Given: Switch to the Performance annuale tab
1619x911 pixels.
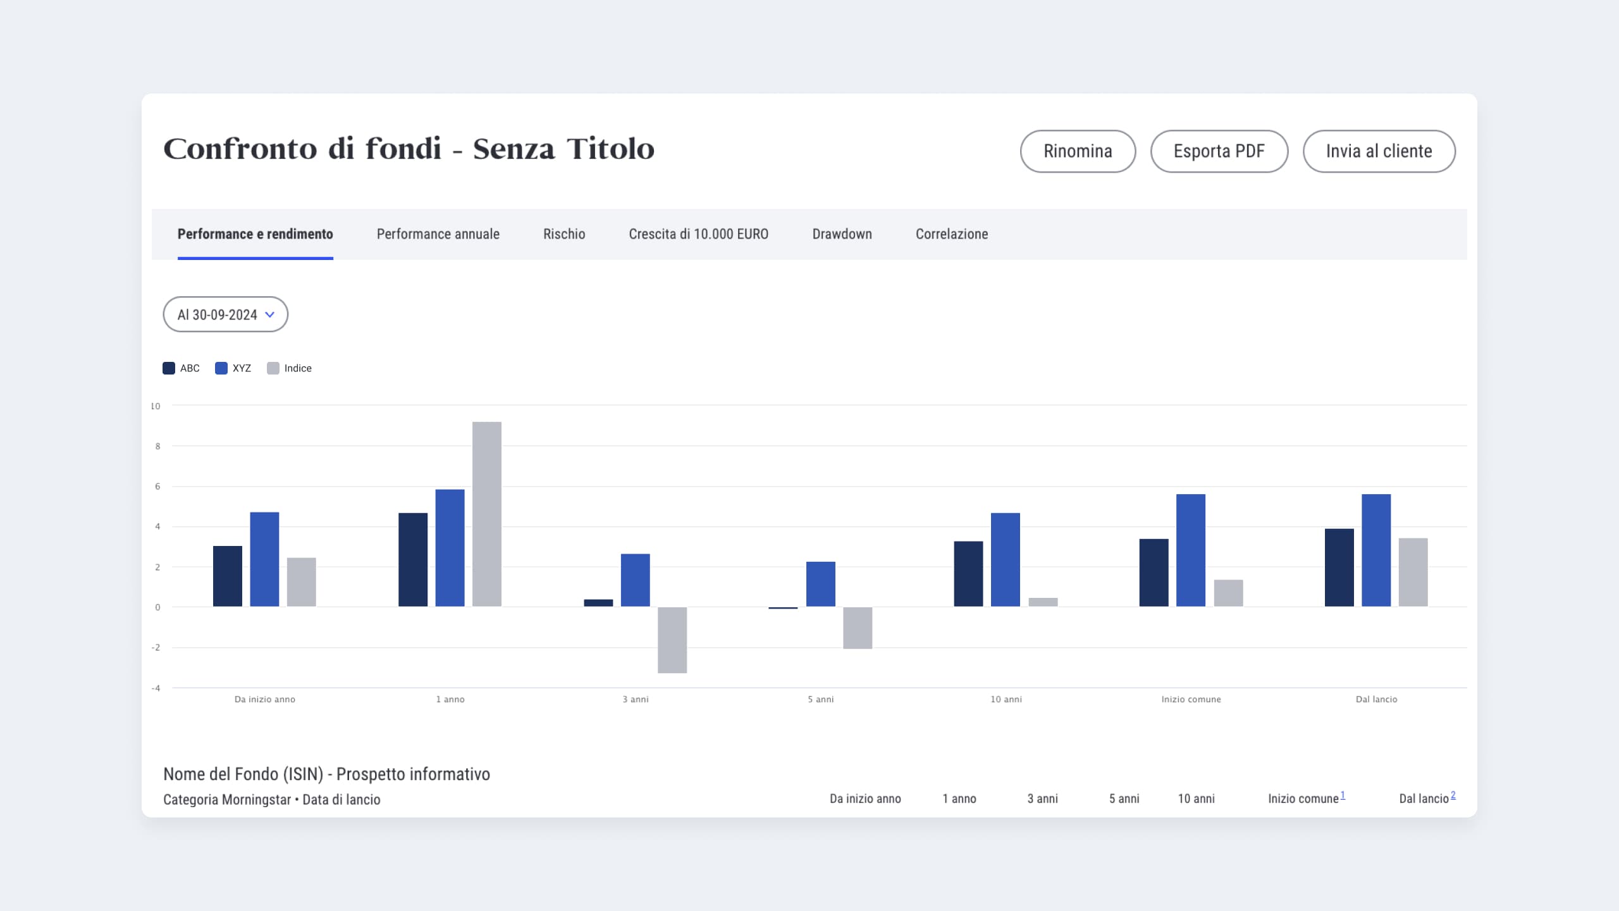Looking at the screenshot, I should pyautogui.click(x=438, y=234).
